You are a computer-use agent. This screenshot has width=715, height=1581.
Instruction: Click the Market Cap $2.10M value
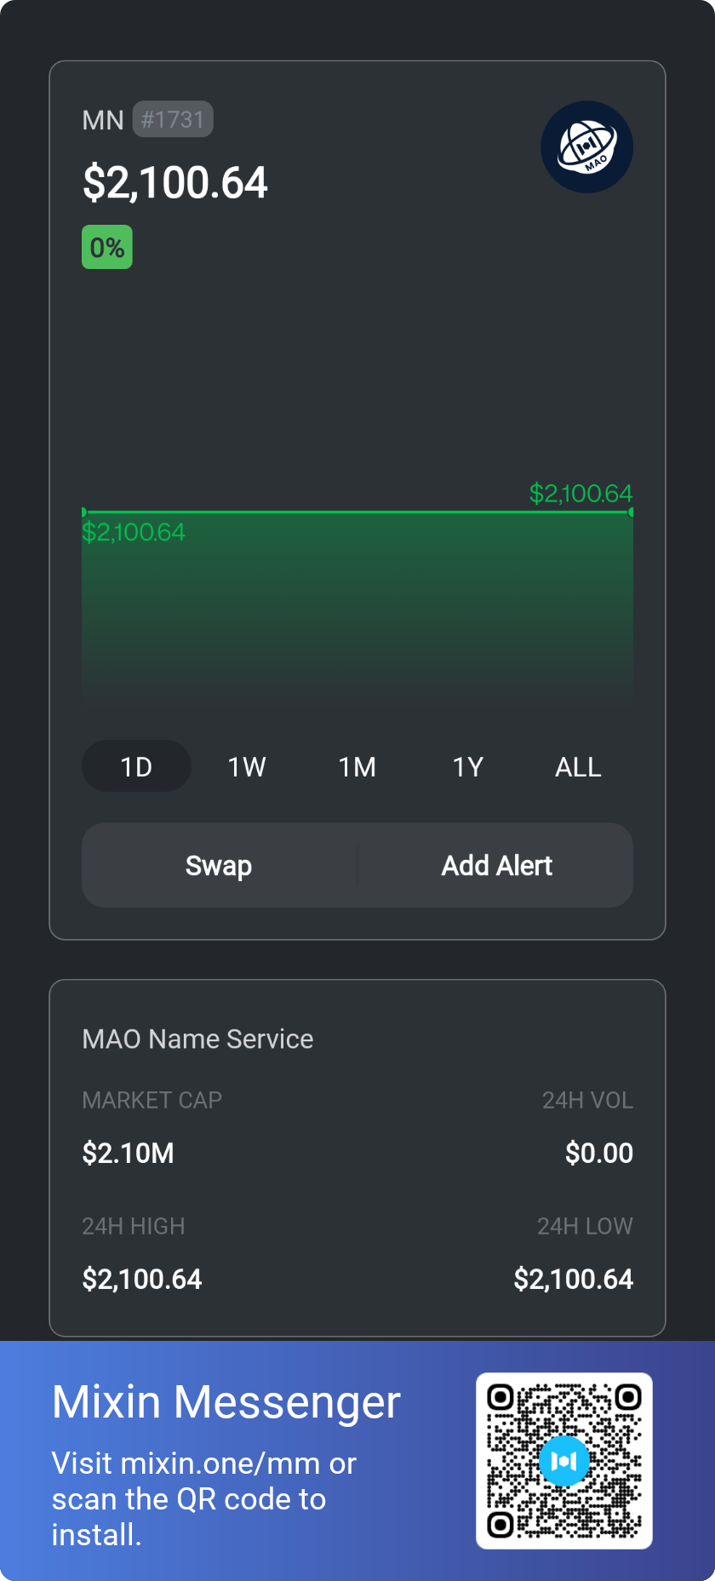pos(128,1153)
